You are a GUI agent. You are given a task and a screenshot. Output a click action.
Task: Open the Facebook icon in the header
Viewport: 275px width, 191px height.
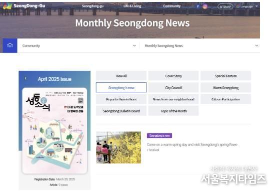[x=198, y=6]
